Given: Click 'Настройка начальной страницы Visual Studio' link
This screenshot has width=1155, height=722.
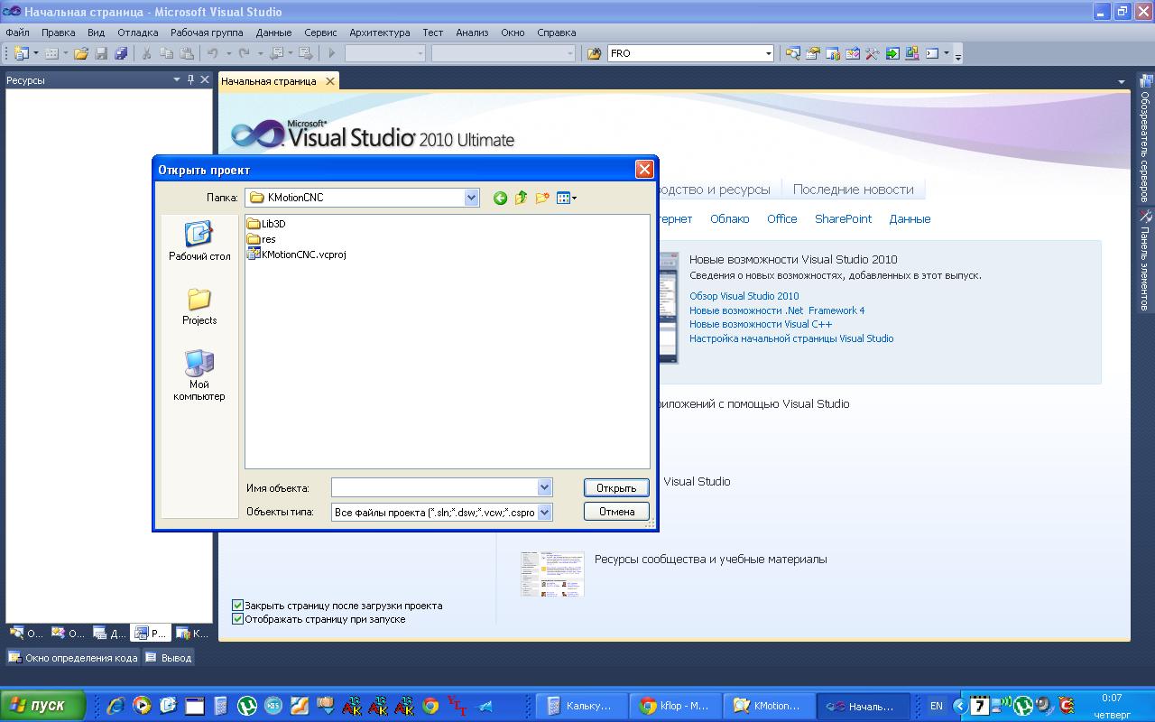Looking at the screenshot, I should pos(791,338).
